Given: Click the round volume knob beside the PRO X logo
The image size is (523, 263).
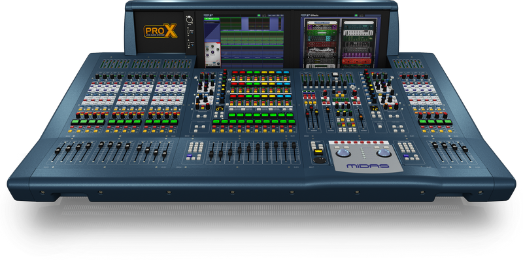Looking at the screenshot, I should point(190,19).
